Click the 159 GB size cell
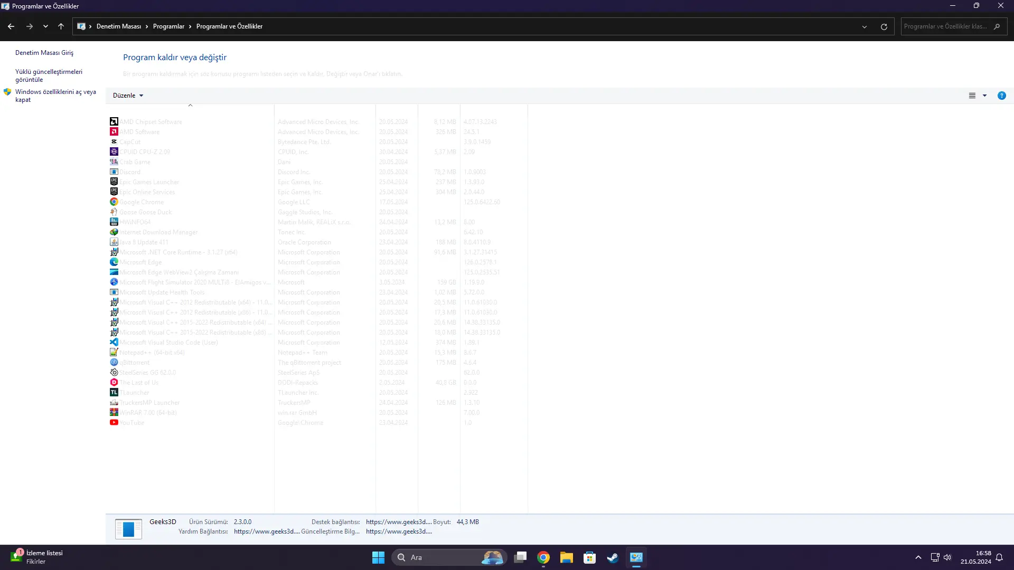The height and width of the screenshot is (570, 1014). [446, 282]
